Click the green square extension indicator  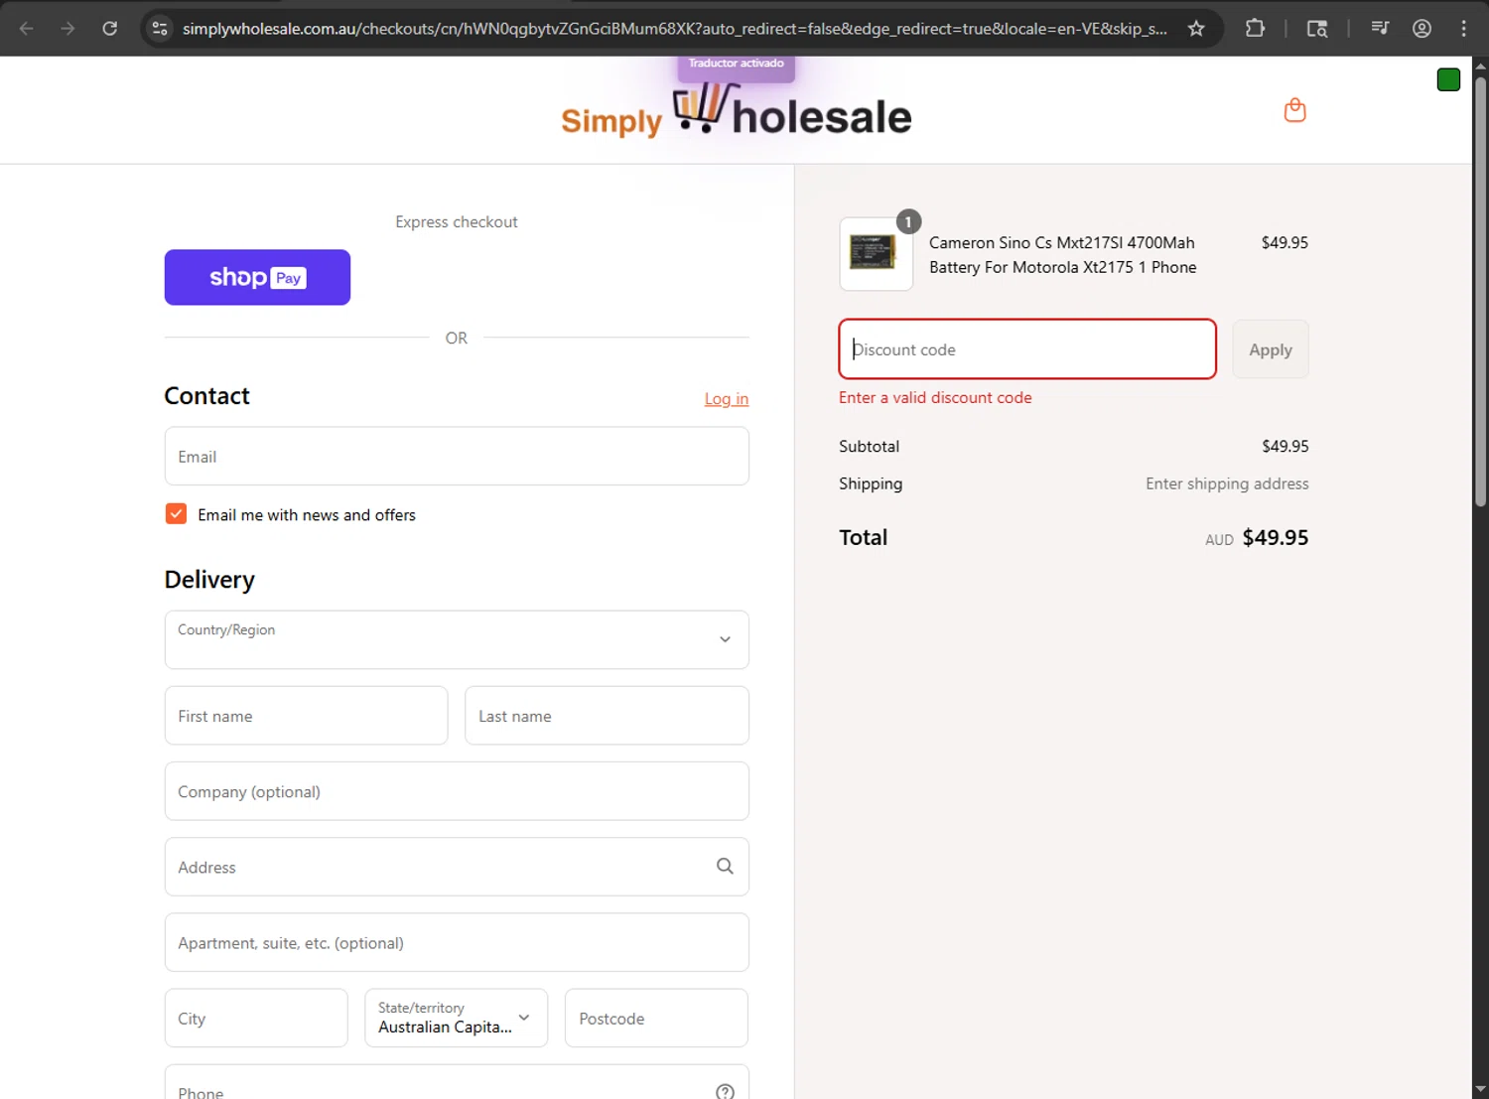coord(1448,79)
